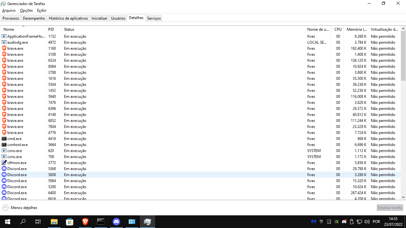The image size is (406, 228).
Task: Click memory value 116.008 K
Action: tap(358, 97)
